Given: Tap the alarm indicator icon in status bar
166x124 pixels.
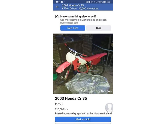Looking at the screenshot, I should tap(89, 2).
